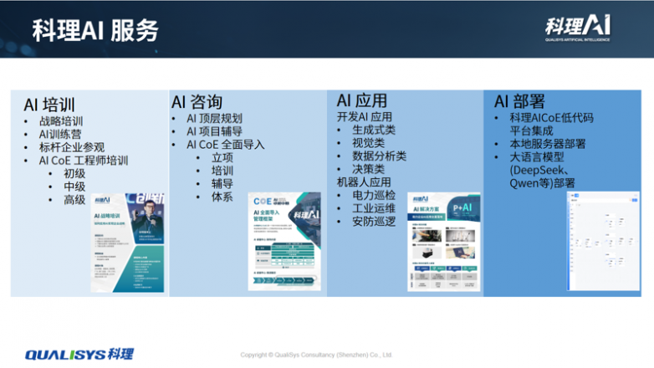The image size is (654, 368).
Task: Click the QUALISYS 科理 logo at bottom left
Action: point(79,353)
